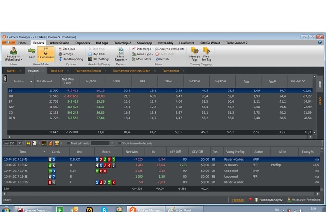Open More Filters
The width and height of the screenshot is (331, 212).
tap(142, 59)
